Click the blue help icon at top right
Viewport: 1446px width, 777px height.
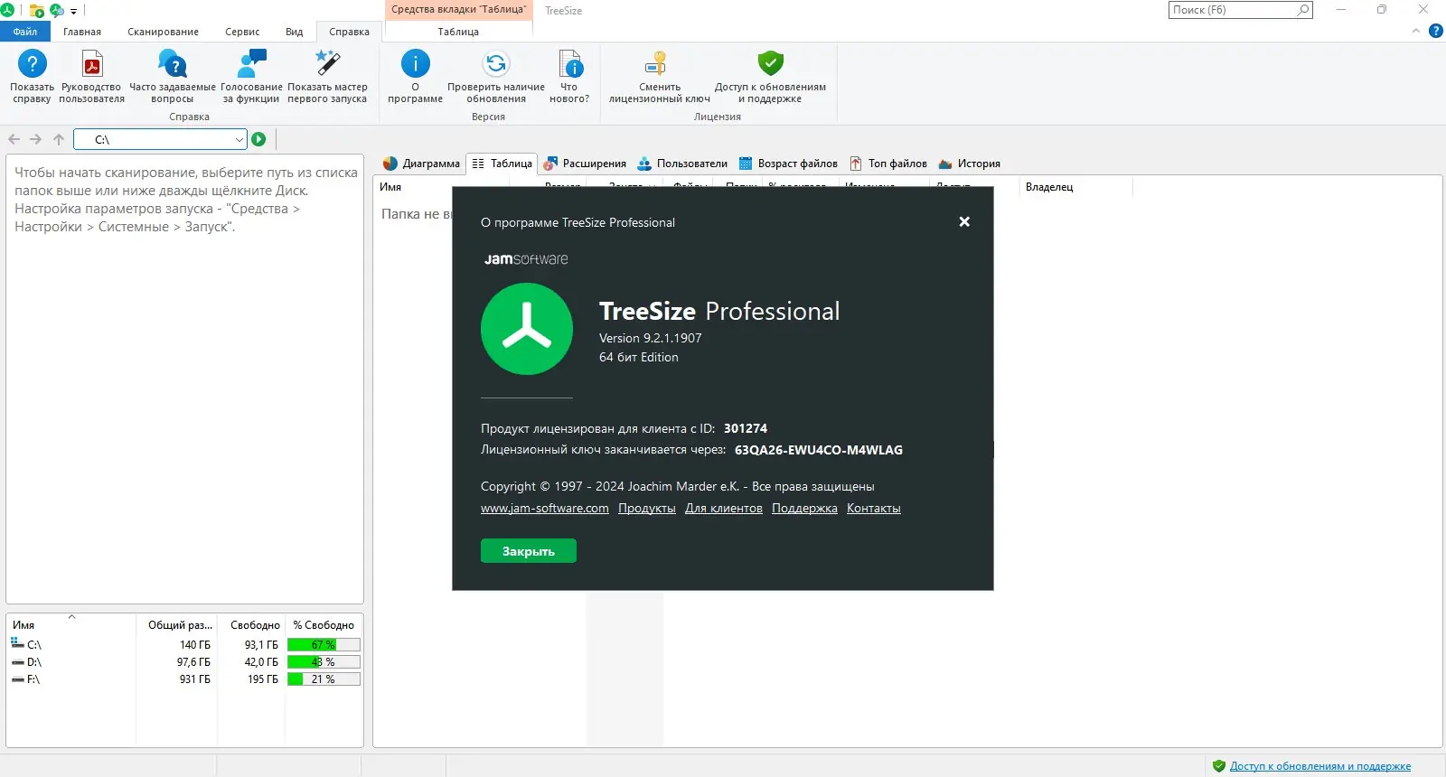(x=1435, y=31)
